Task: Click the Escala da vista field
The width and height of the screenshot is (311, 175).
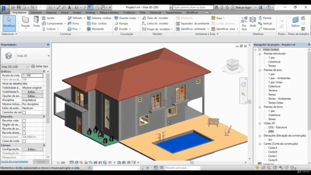Action: [33, 76]
